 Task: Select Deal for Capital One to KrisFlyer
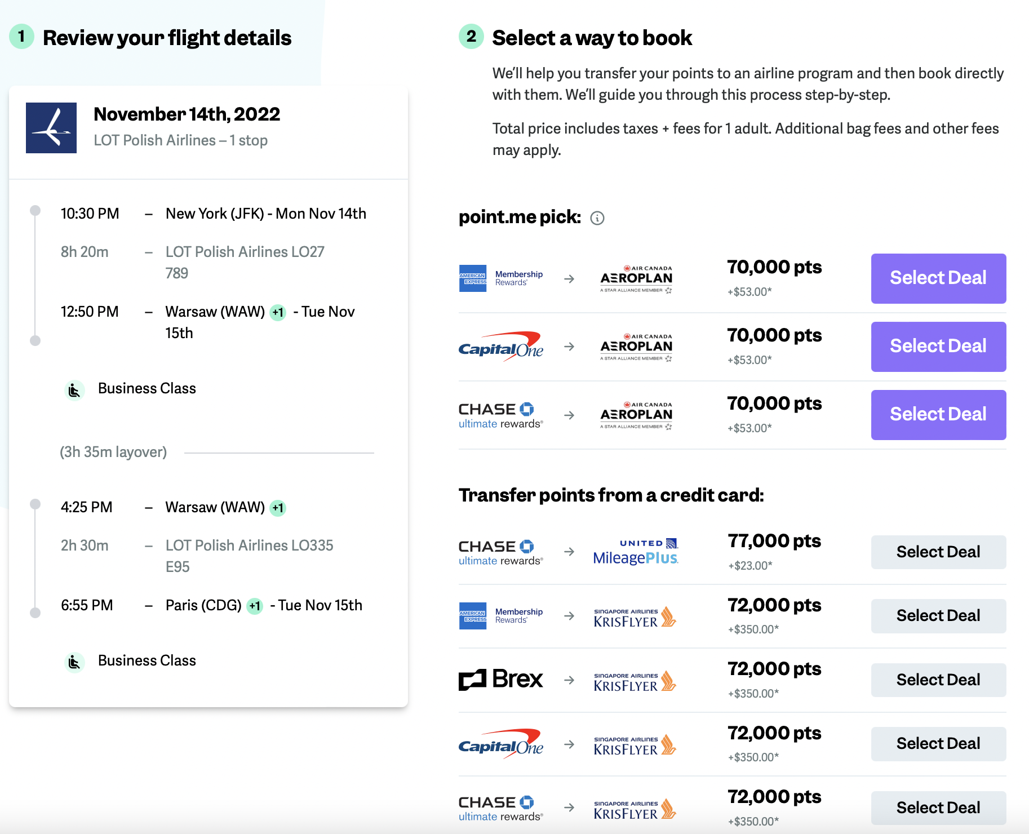[x=938, y=744]
